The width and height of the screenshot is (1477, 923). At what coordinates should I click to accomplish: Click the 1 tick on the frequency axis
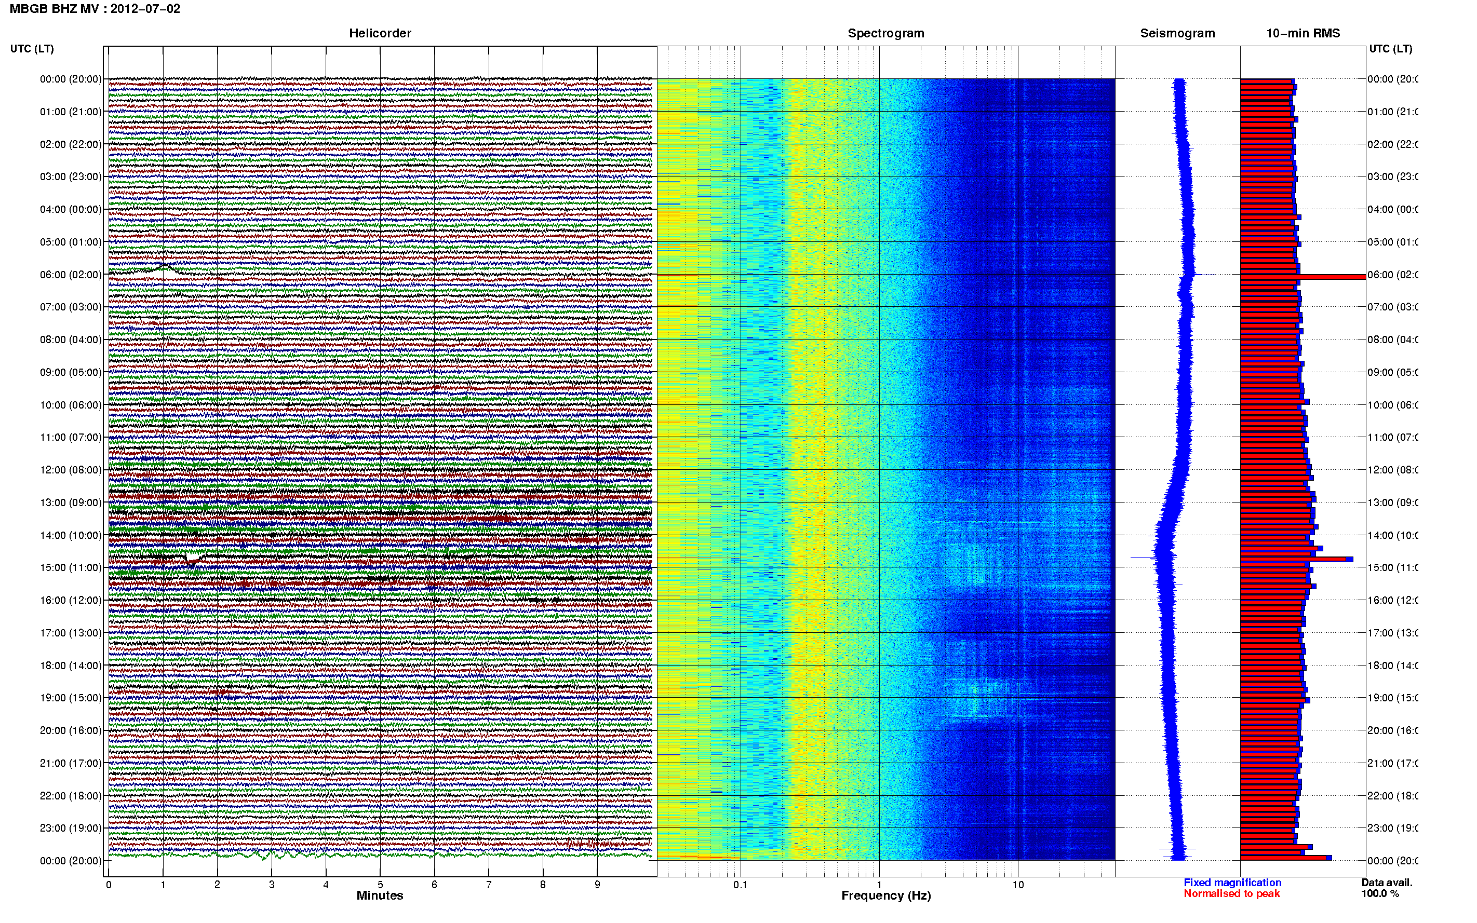click(879, 885)
